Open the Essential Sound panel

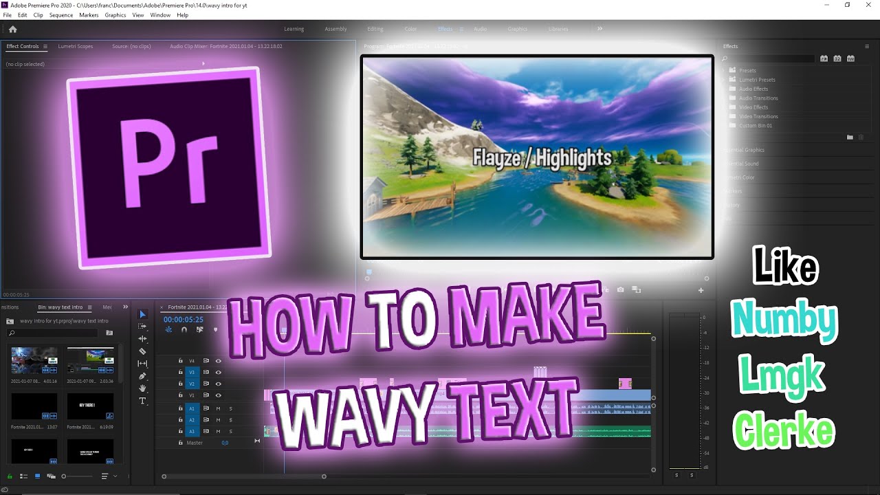[742, 164]
